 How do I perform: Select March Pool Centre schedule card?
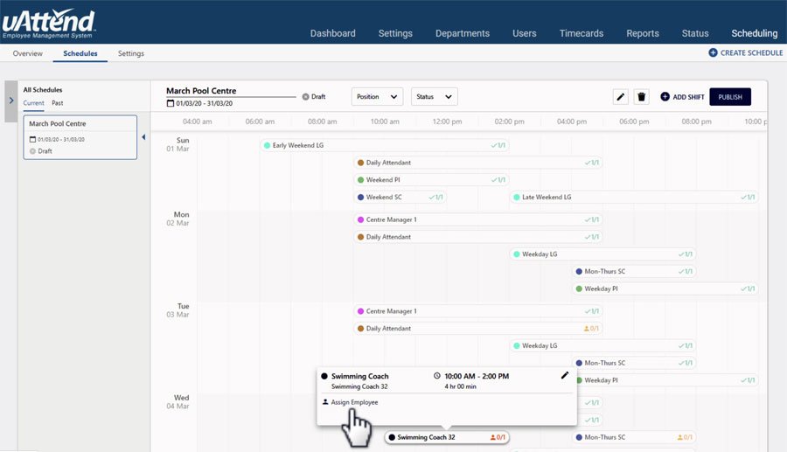click(x=80, y=137)
